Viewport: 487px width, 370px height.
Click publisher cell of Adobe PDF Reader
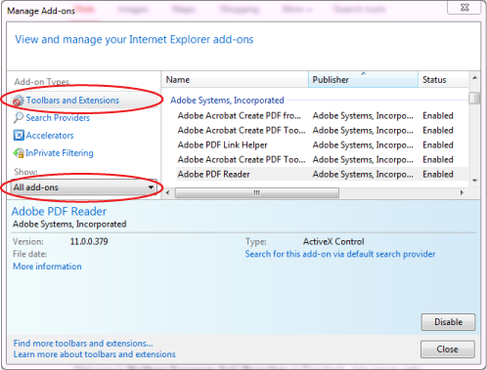[363, 175]
